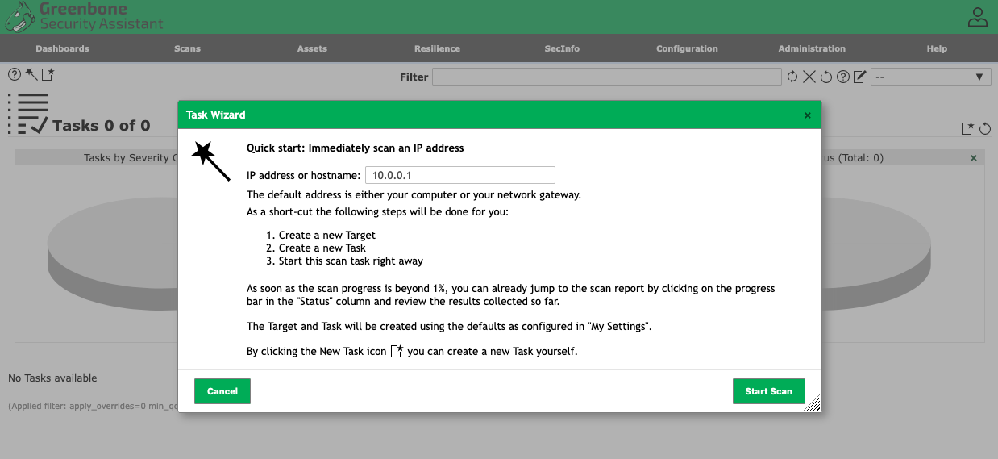This screenshot has width=998, height=459.
Task: Close the Task Wizard dialog
Action: pos(808,115)
